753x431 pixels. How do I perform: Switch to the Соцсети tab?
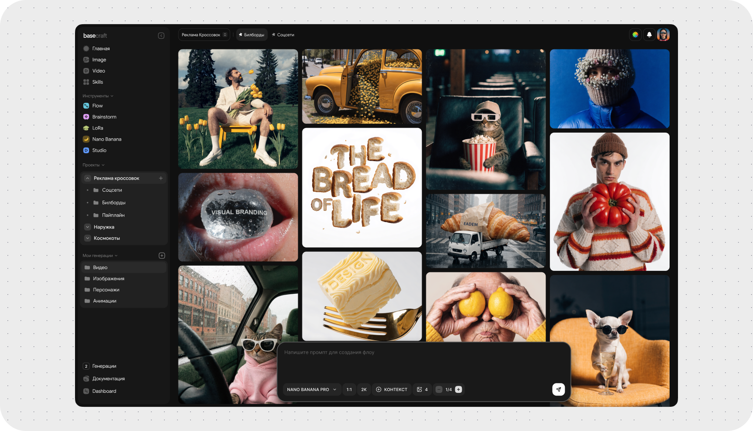(283, 35)
